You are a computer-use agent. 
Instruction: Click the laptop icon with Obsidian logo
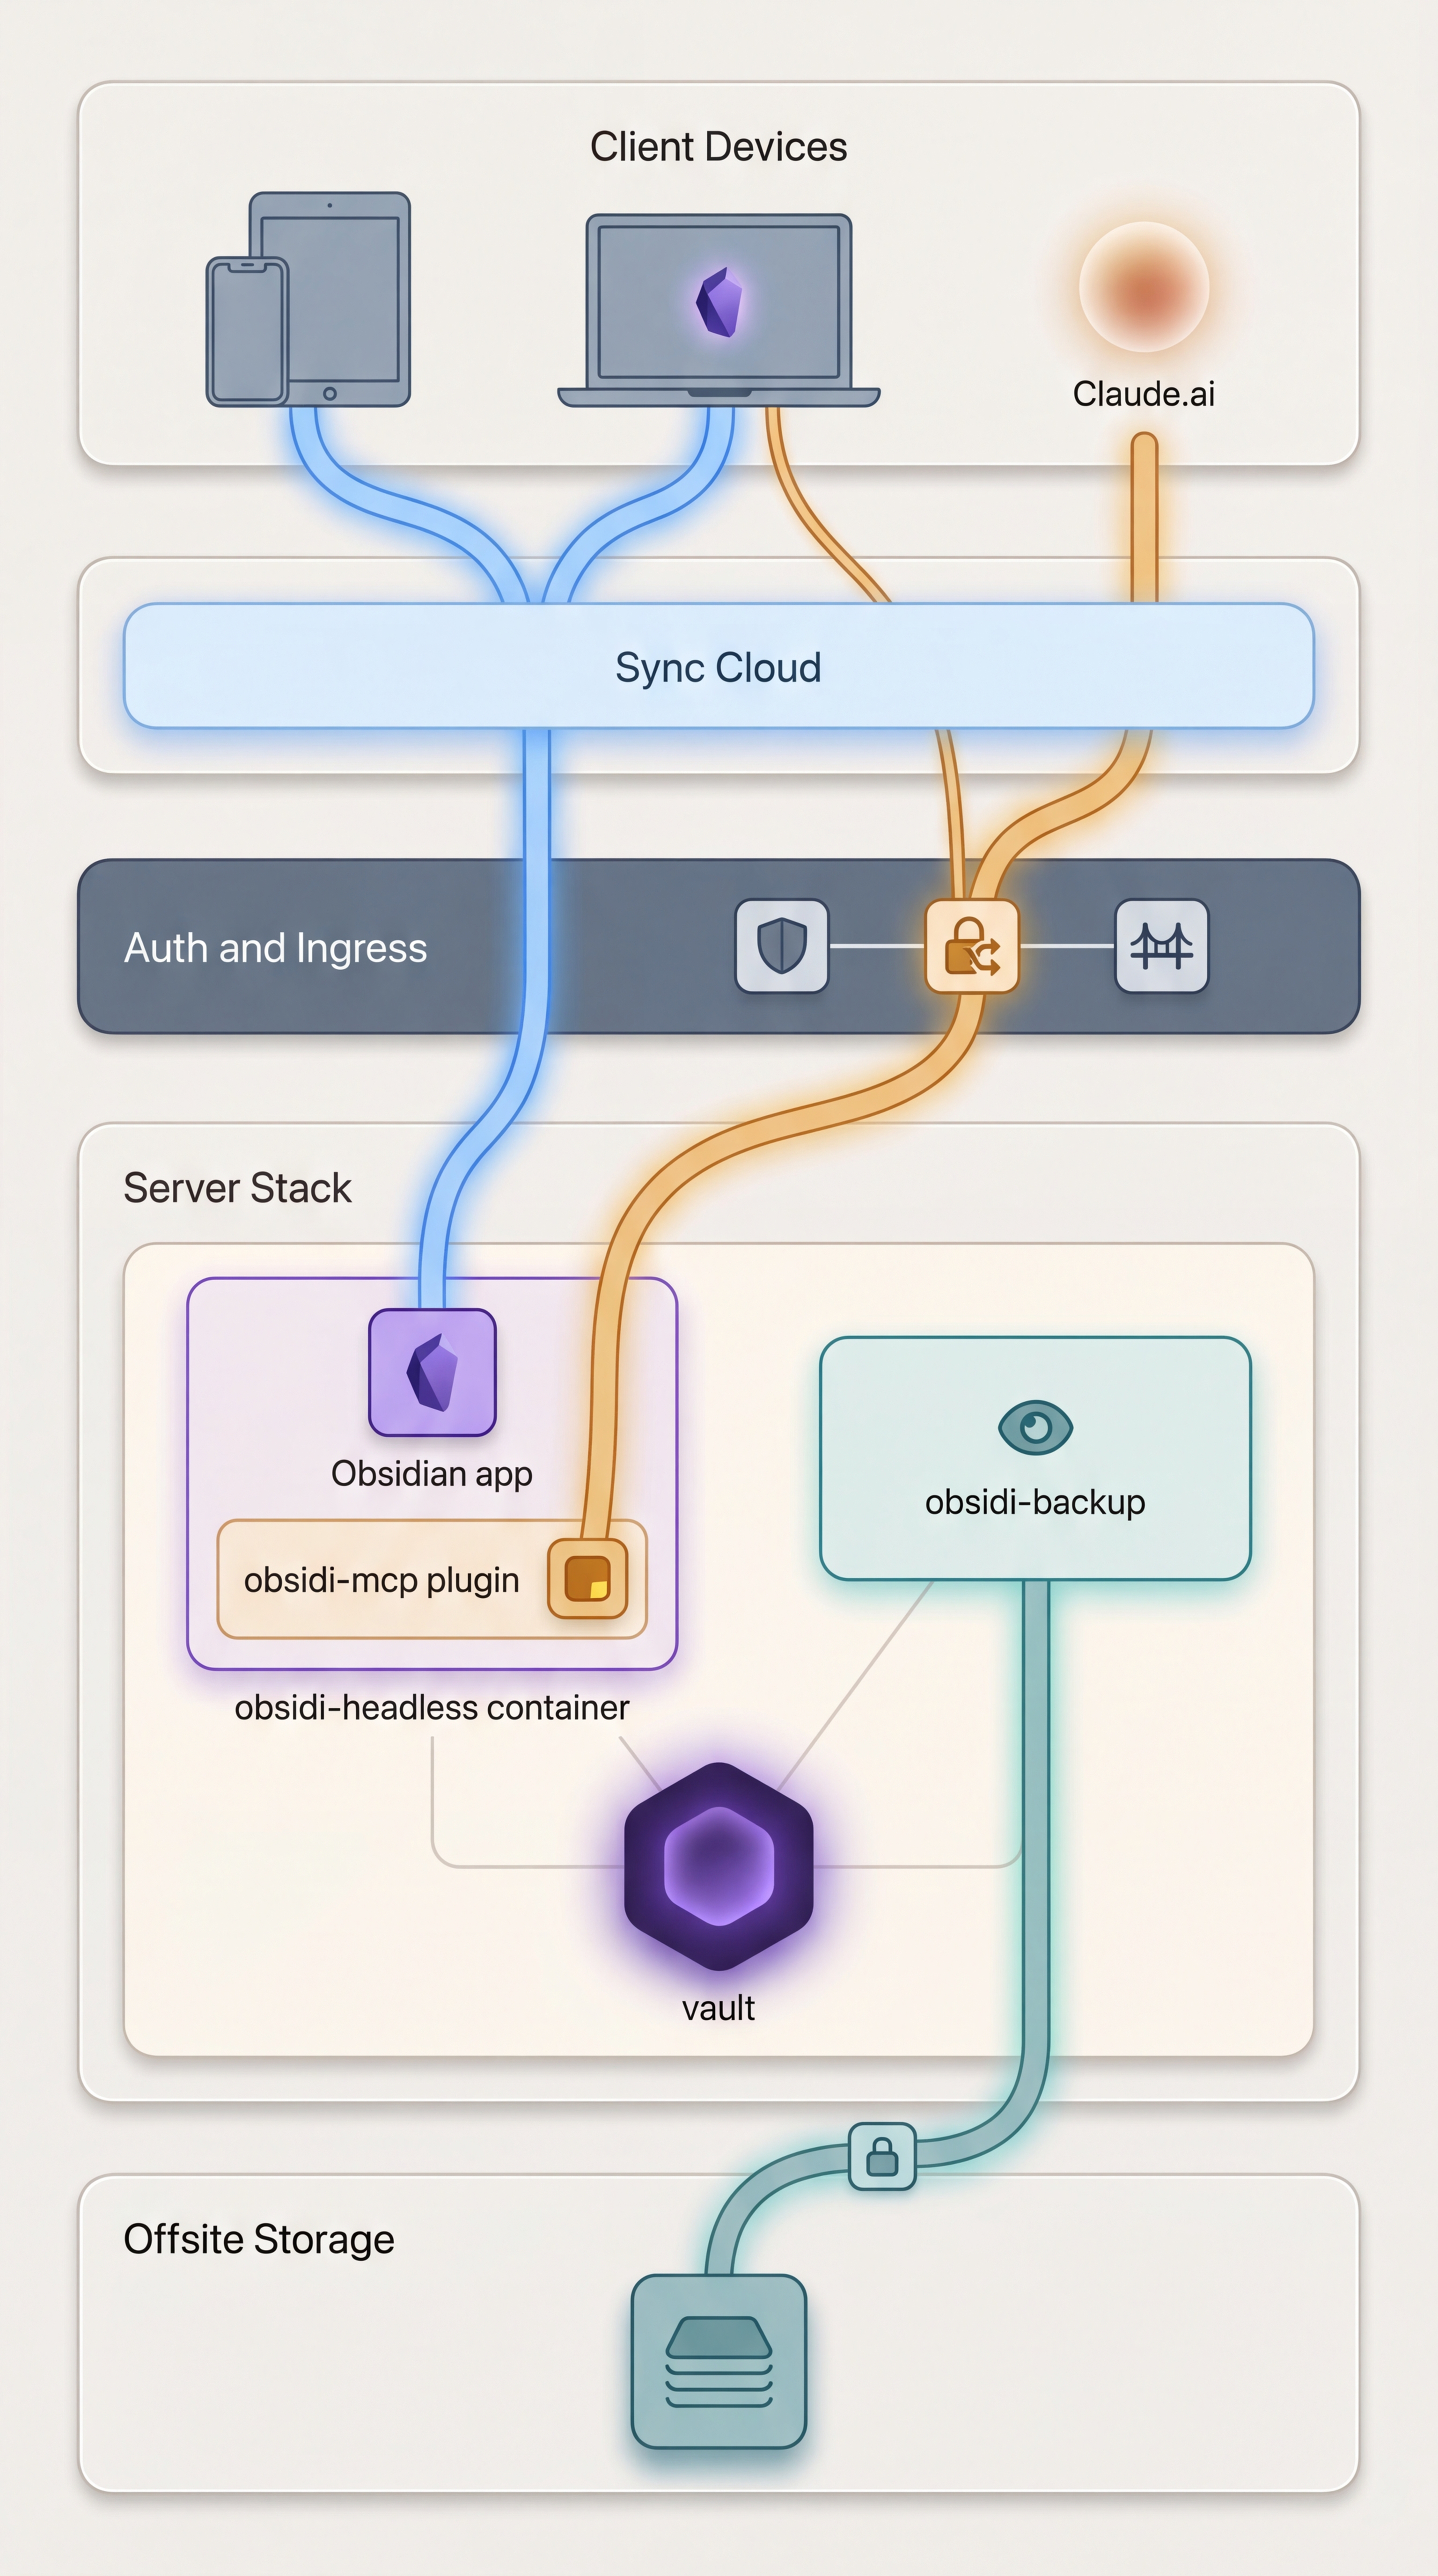[x=718, y=311]
